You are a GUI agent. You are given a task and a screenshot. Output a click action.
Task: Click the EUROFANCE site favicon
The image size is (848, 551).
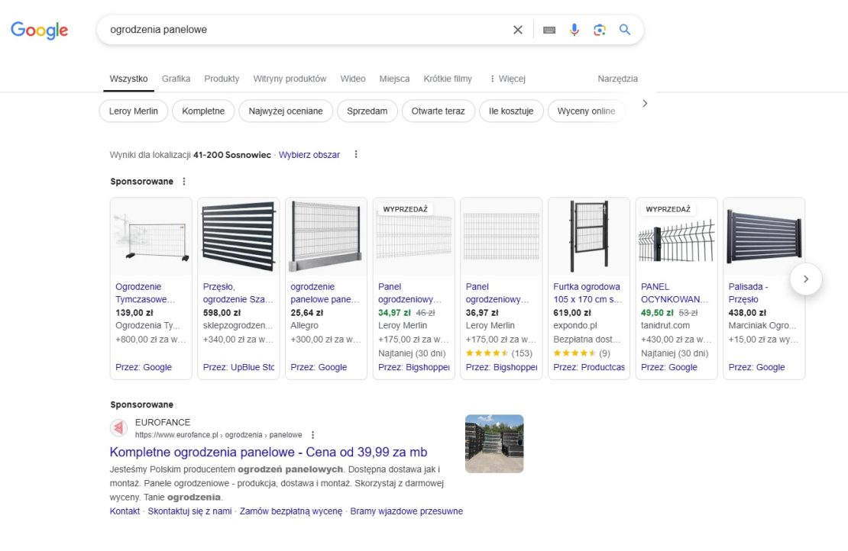(x=119, y=428)
